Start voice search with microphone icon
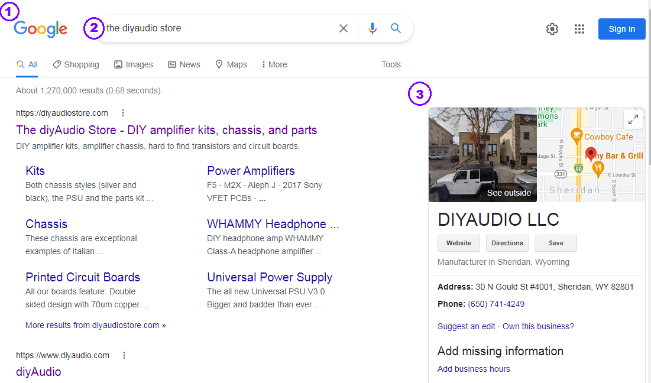 373,28
